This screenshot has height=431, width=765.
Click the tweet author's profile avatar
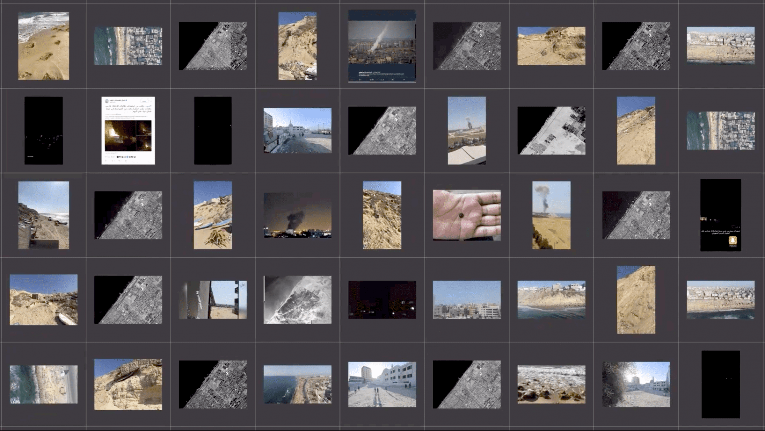pos(107,101)
